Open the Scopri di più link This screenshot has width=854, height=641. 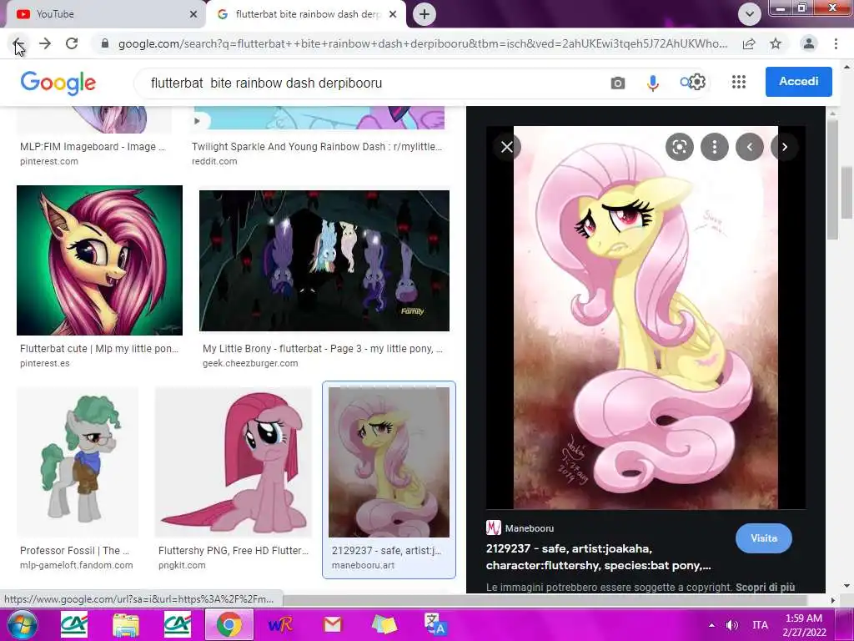765,587
